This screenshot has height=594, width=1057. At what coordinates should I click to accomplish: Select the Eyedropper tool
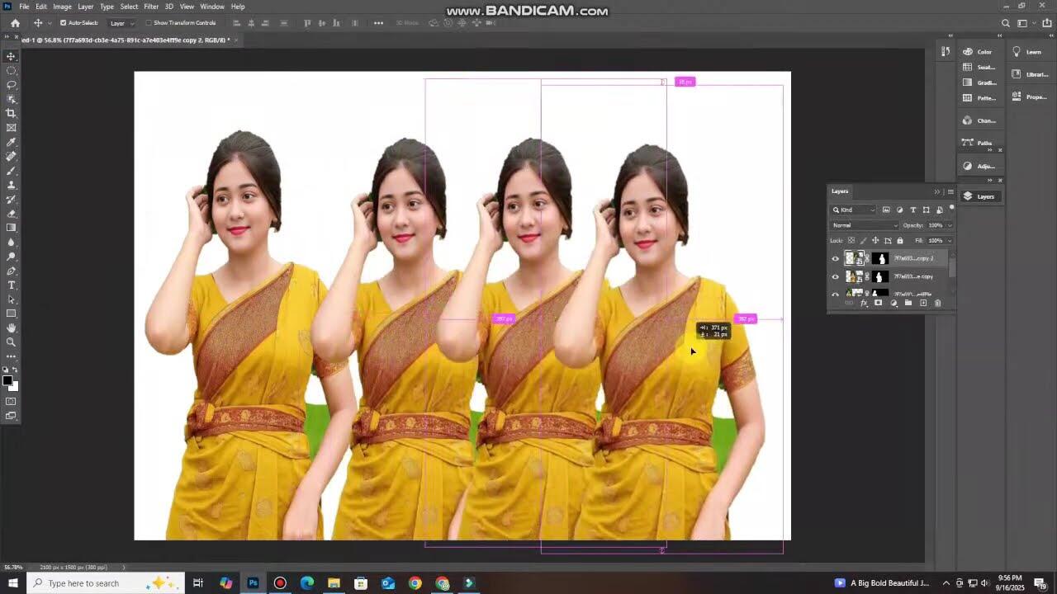(x=11, y=142)
